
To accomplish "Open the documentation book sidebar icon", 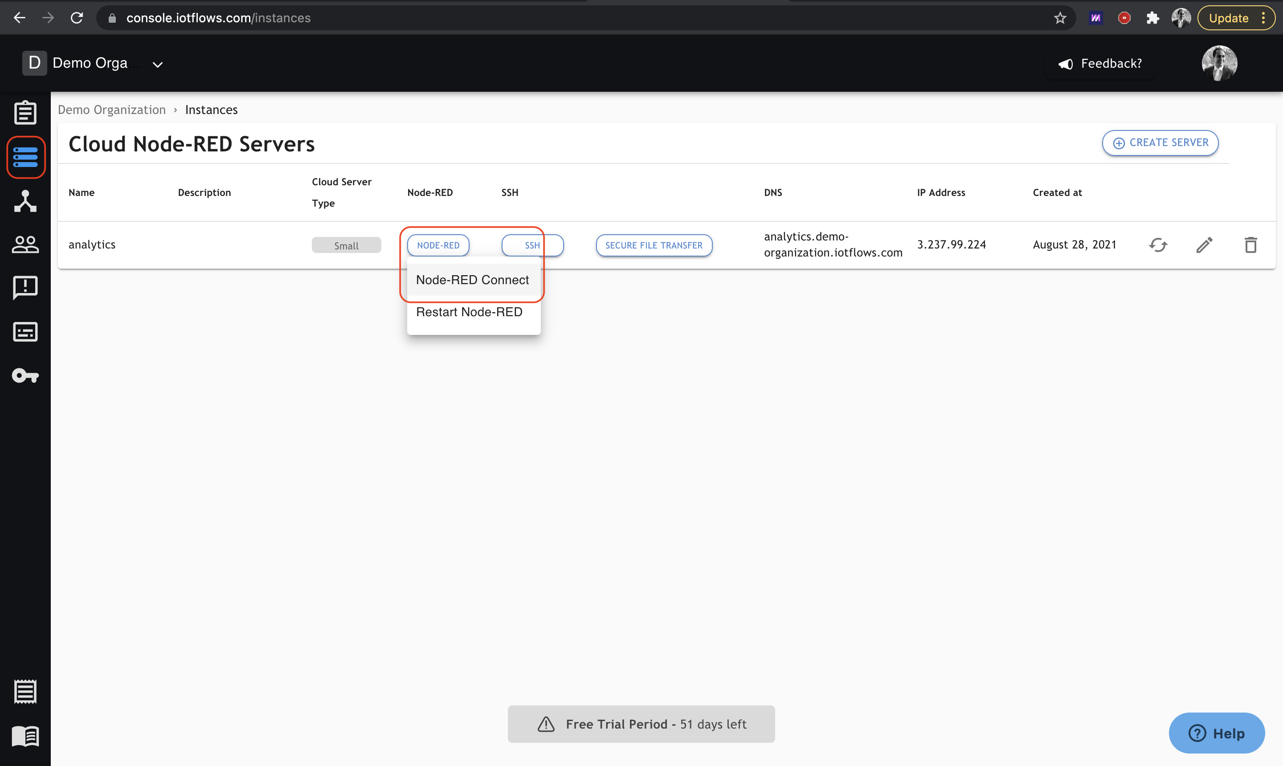I will [x=25, y=736].
